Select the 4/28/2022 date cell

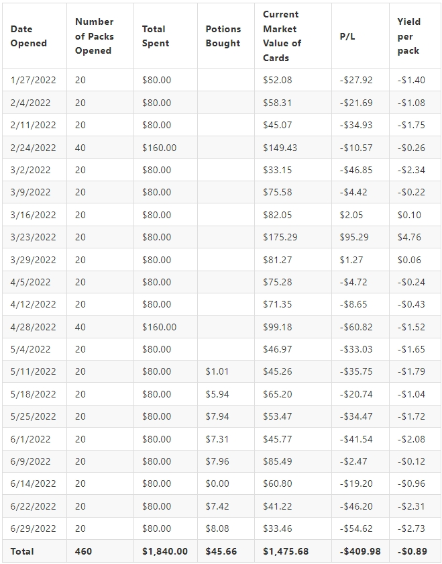coord(34,327)
